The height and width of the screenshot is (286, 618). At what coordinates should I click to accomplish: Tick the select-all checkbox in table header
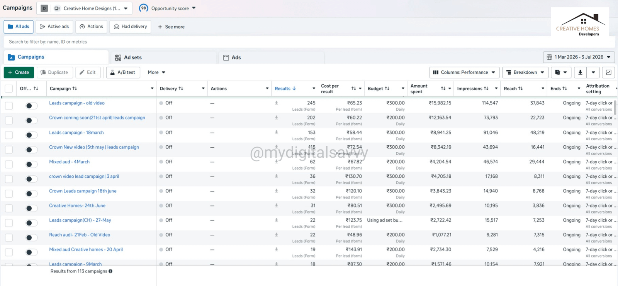pos(9,89)
